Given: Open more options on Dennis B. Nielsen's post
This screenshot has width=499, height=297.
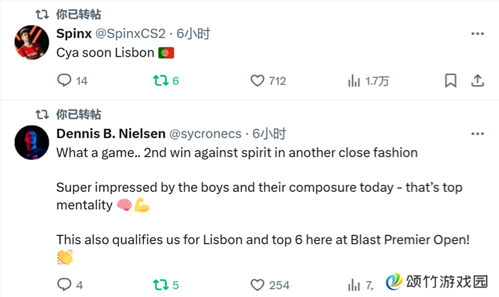Looking at the screenshot, I should (477, 134).
